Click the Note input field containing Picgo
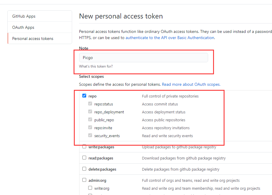 [143, 58]
